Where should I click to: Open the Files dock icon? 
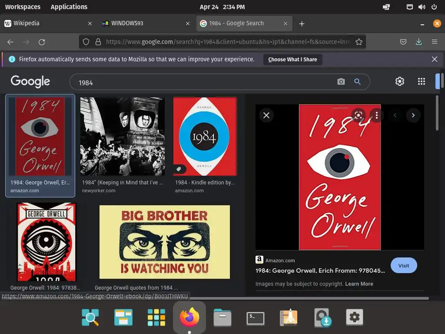tap(222, 317)
